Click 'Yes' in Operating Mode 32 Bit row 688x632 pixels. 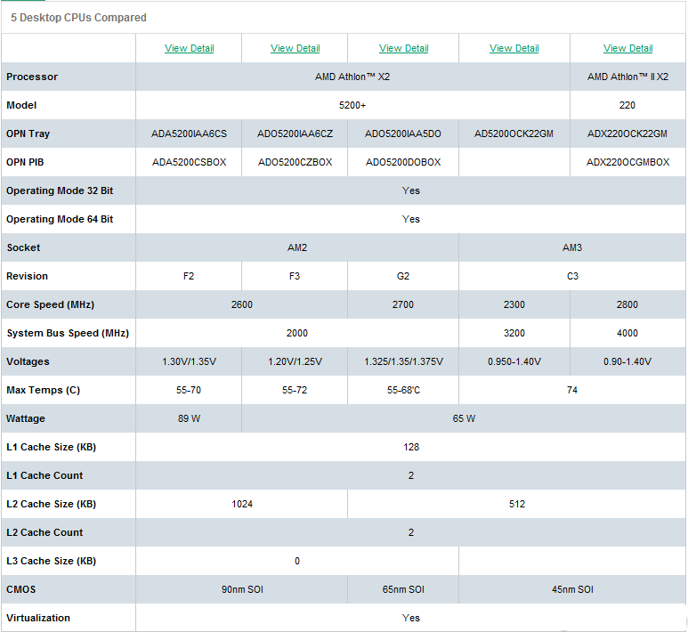tap(410, 190)
